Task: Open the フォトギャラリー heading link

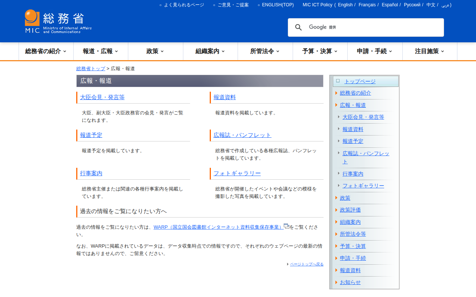Action: click(237, 173)
